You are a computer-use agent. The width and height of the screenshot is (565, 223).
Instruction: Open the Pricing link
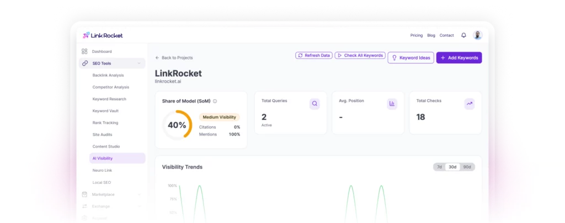coord(417,35)
